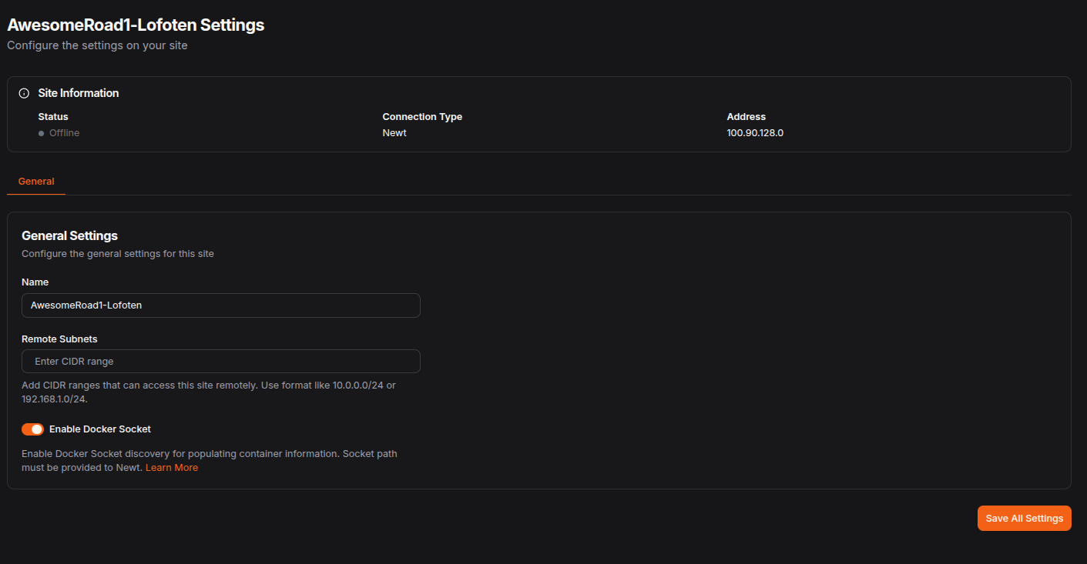Click the Name field label

click(x=35, y=282)
